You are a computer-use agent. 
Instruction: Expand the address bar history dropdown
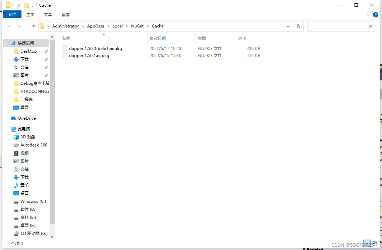point(288,26)
